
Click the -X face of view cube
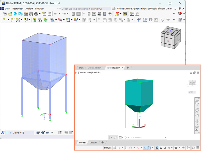(x=167, y=41)
